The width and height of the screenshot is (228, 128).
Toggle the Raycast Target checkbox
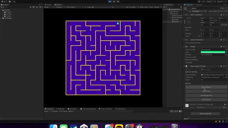[202, 57]
